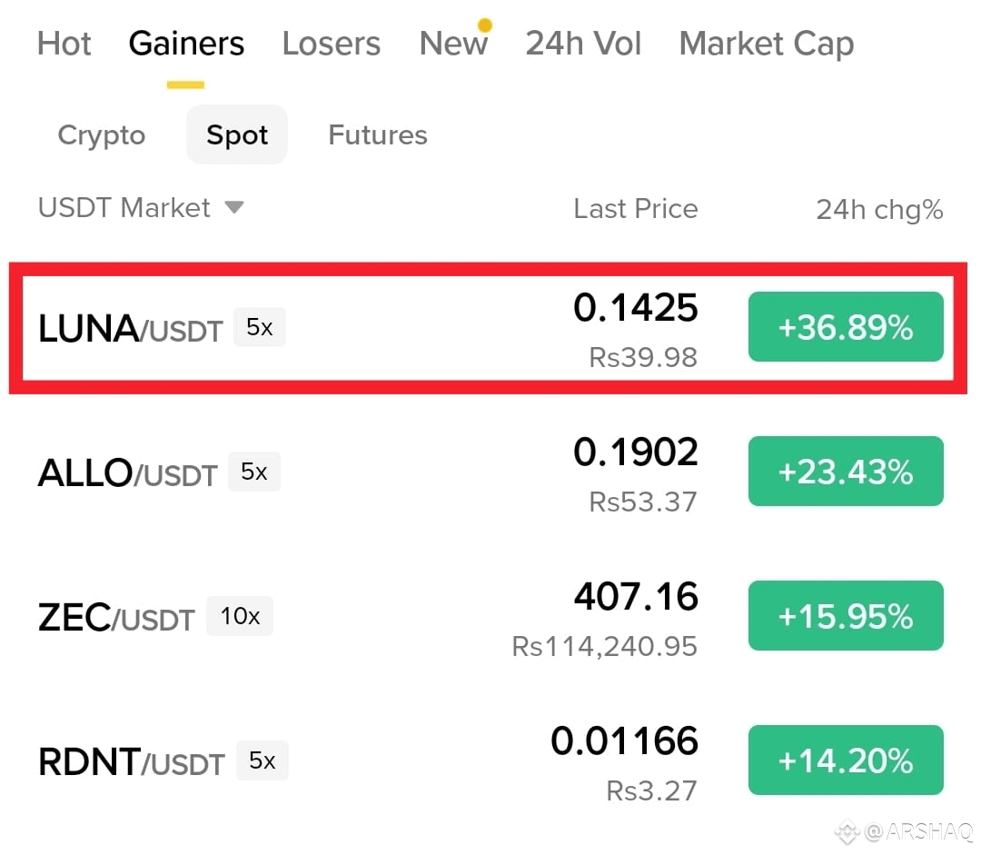
Task: Click the 5x leverage badge on LUNA
Action: [x=260, y=327]
